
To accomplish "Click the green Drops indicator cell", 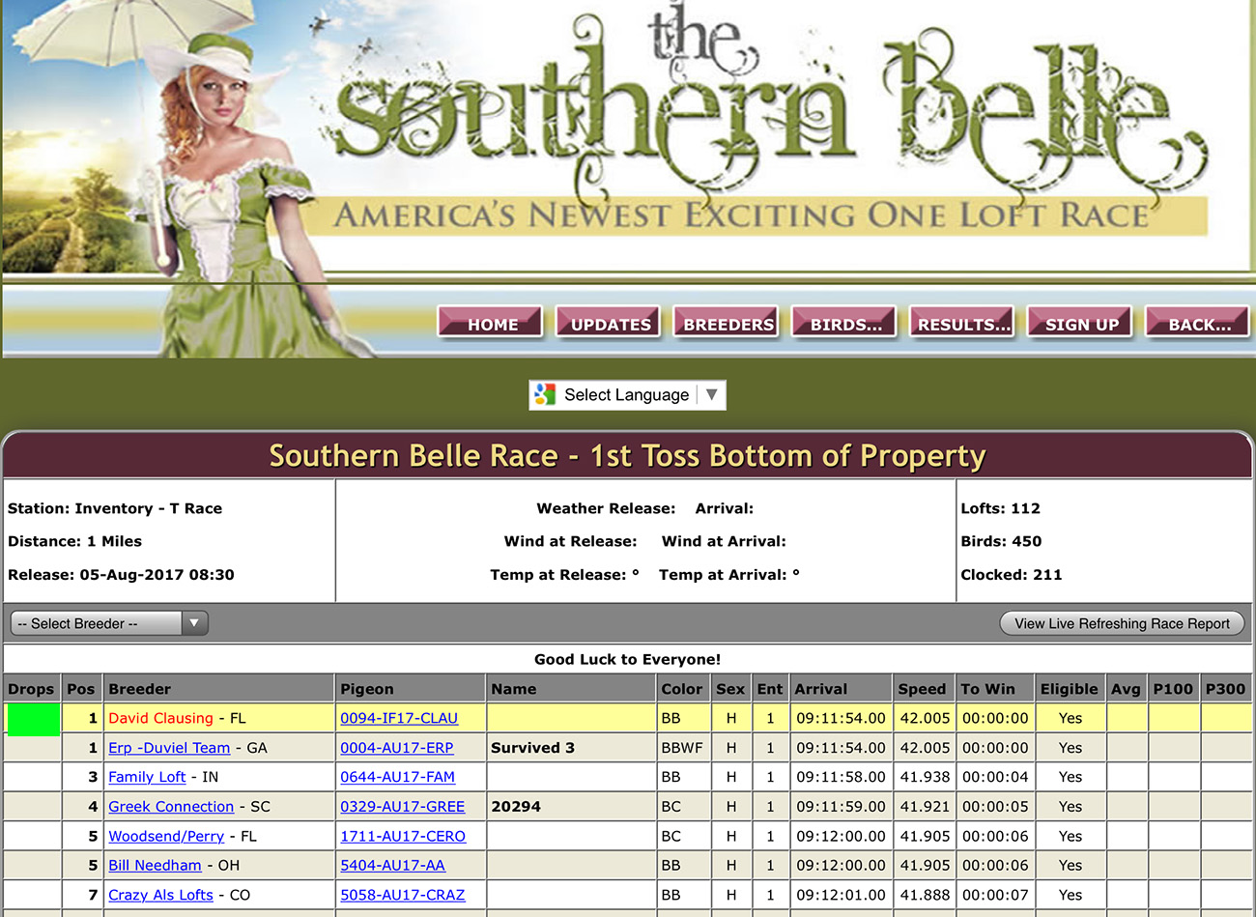I will [33, 719].
